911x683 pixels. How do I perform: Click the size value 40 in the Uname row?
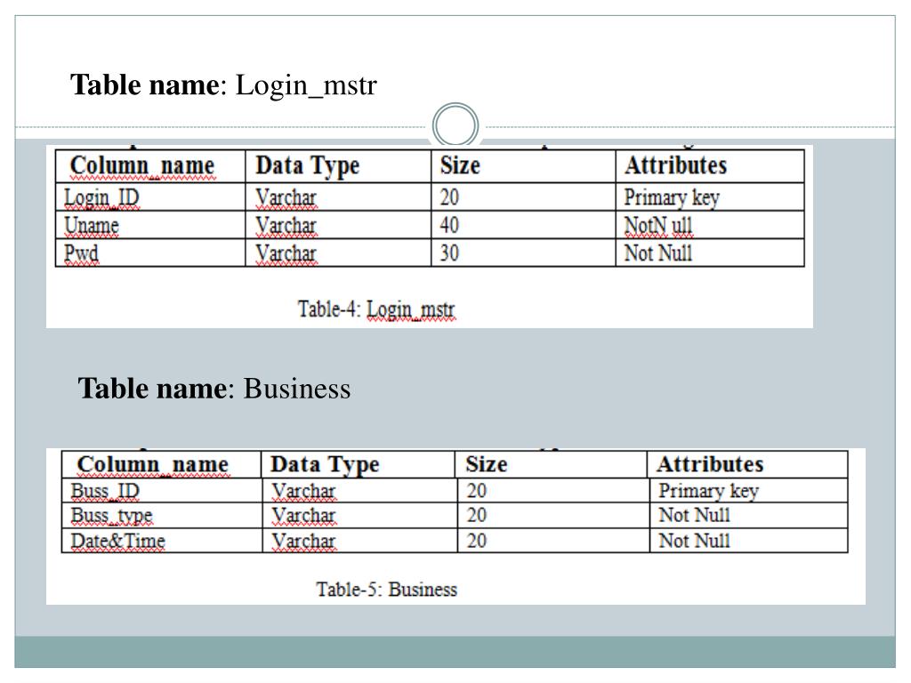(450, 226)
